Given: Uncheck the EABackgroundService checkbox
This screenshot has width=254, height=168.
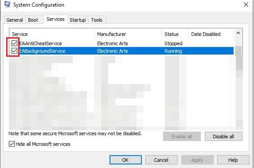Looking at the screenshot, I should tap(14, 51).
